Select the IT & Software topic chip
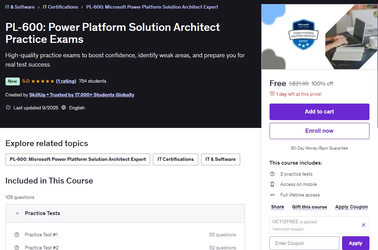The width and height of the screenshot is (378, 250). pyautogui.click(x=220, y=159)
